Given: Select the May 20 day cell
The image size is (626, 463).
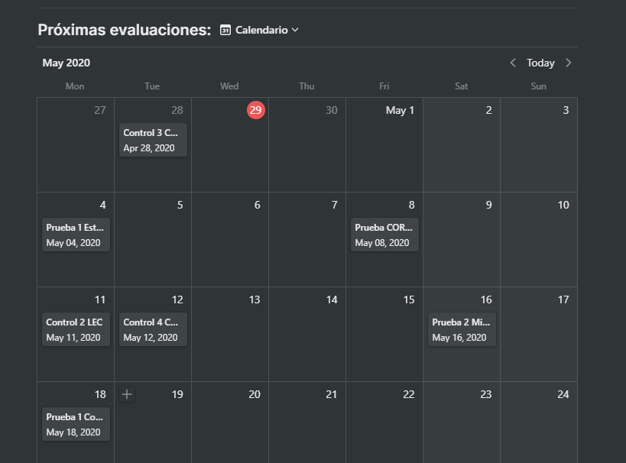Looking at the screenshot, I should point(230,428).
